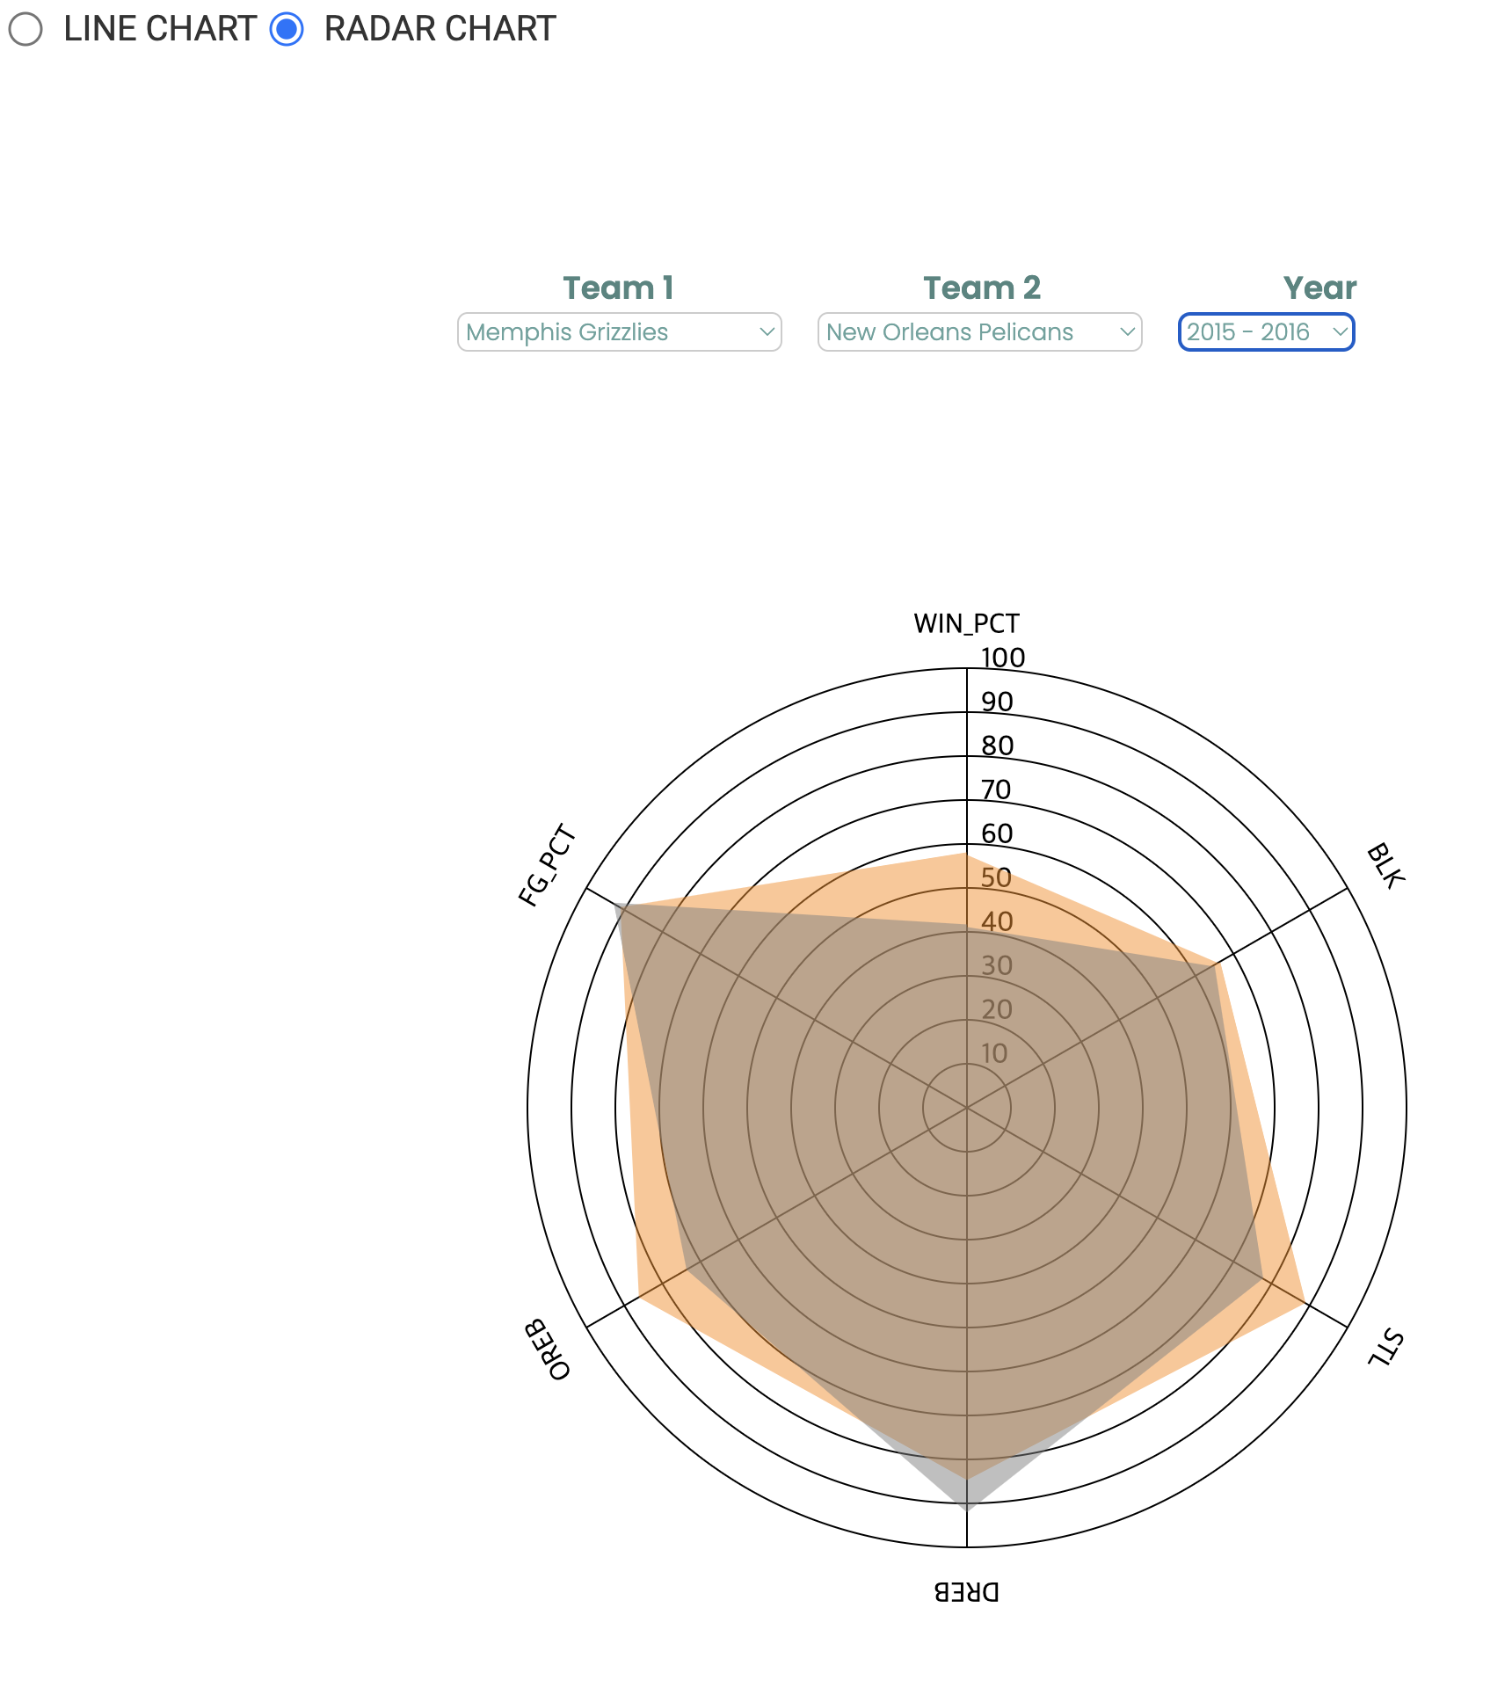1512x1688 pixels.
Task: Click the chevron arrow in Team 1 selector
Action: [x=767, y=332]
